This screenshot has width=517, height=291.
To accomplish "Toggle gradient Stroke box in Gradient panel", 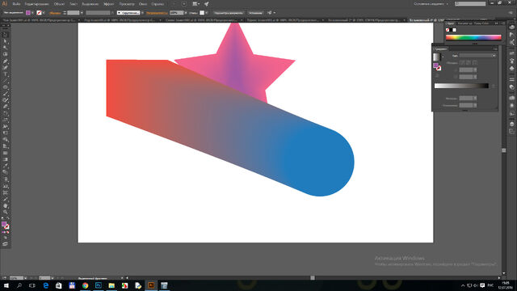I will point(439,68).
